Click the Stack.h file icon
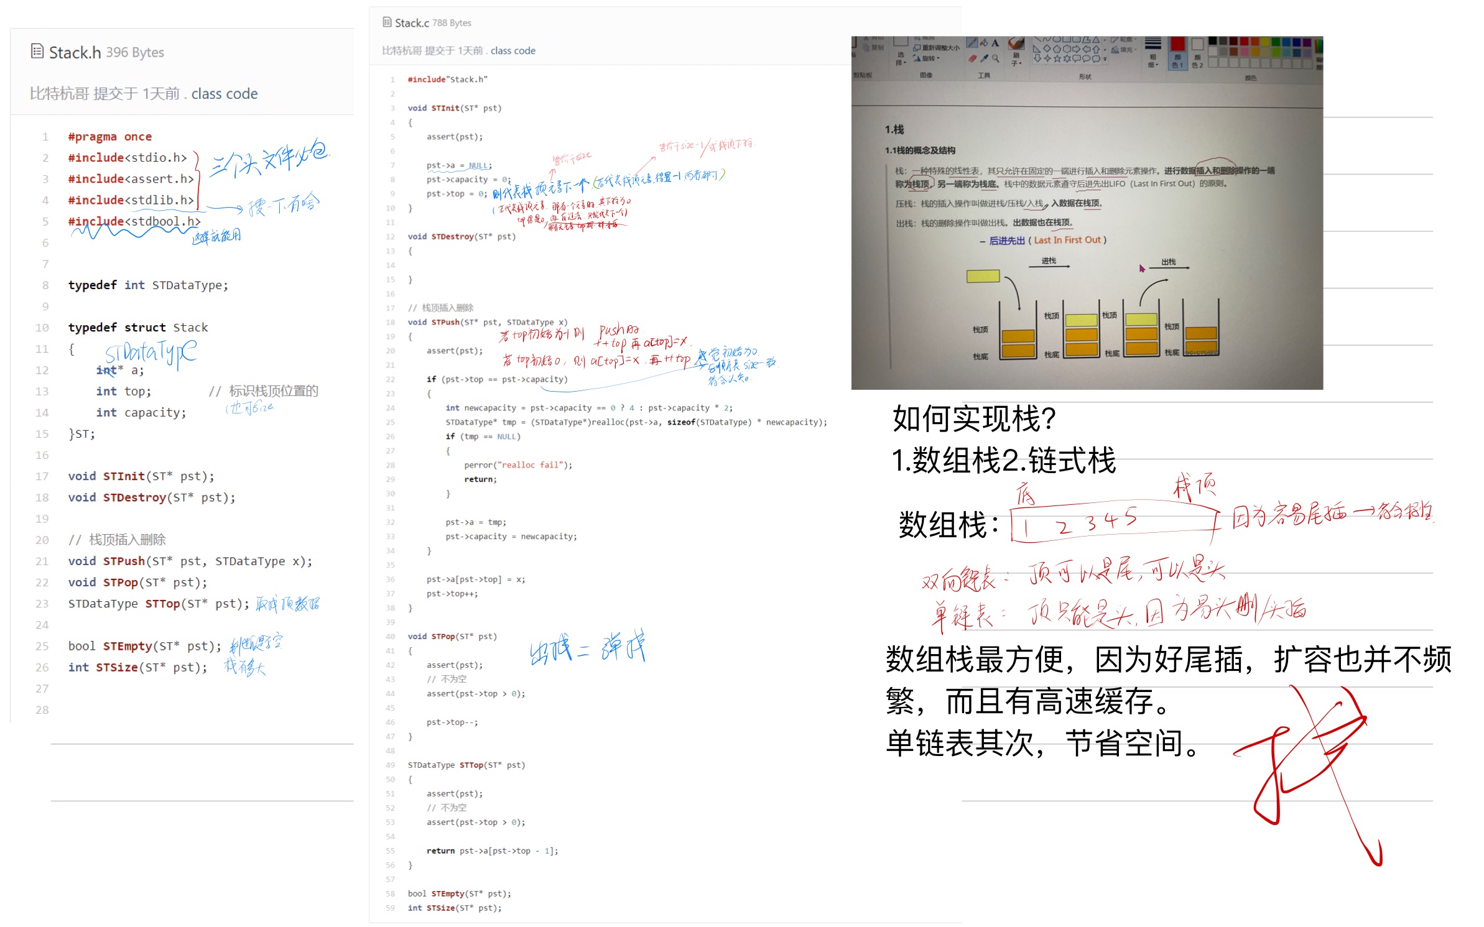This screenshot has height=927, width=1484. [x=37, y=51]
